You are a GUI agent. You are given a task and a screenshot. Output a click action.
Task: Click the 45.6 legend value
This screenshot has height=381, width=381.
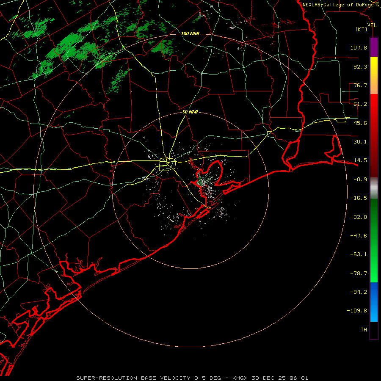[360, 123]
